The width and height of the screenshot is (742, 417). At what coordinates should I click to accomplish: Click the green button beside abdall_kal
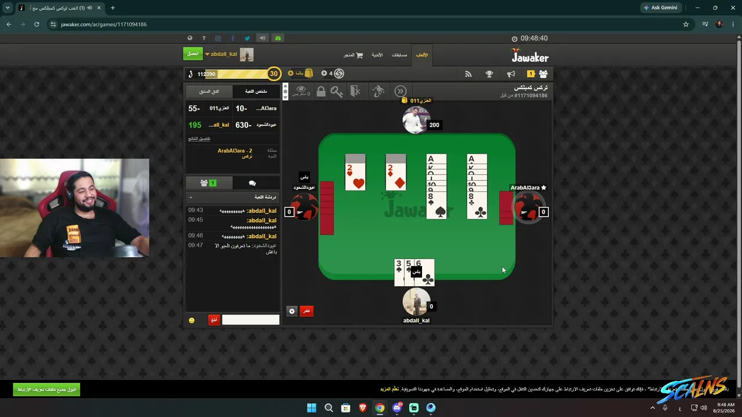click(193, 54)
